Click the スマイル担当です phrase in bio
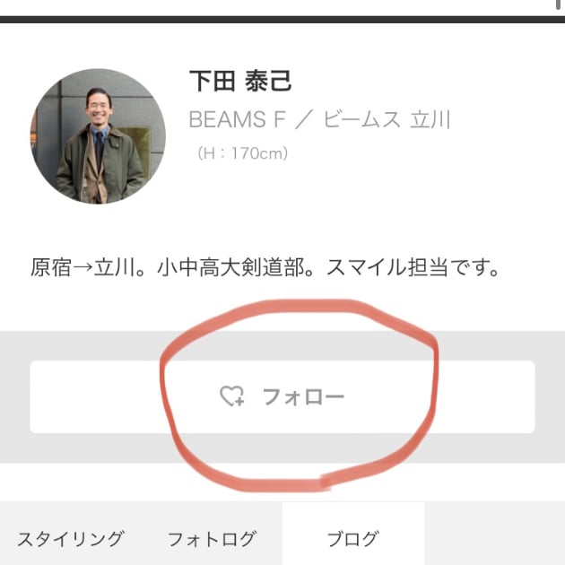The height and width of the screenshot is (565, 565). point(413,267)
